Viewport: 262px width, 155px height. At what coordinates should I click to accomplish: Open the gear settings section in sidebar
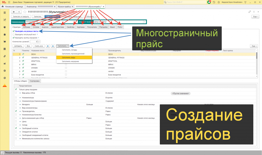coord(5,71)
